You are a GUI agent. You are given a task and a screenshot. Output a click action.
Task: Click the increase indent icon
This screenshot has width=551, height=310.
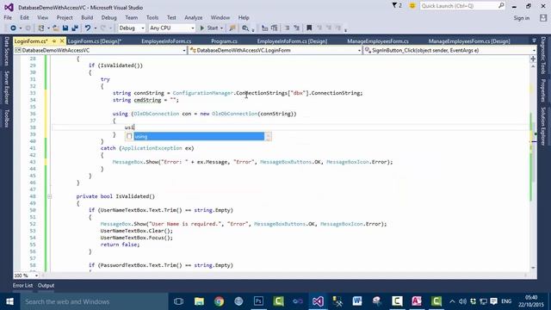click(x=296, y=28)
